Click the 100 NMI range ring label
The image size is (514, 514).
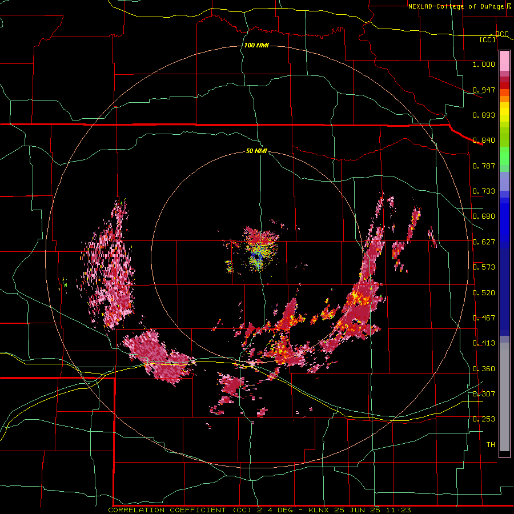pos(256,45)
